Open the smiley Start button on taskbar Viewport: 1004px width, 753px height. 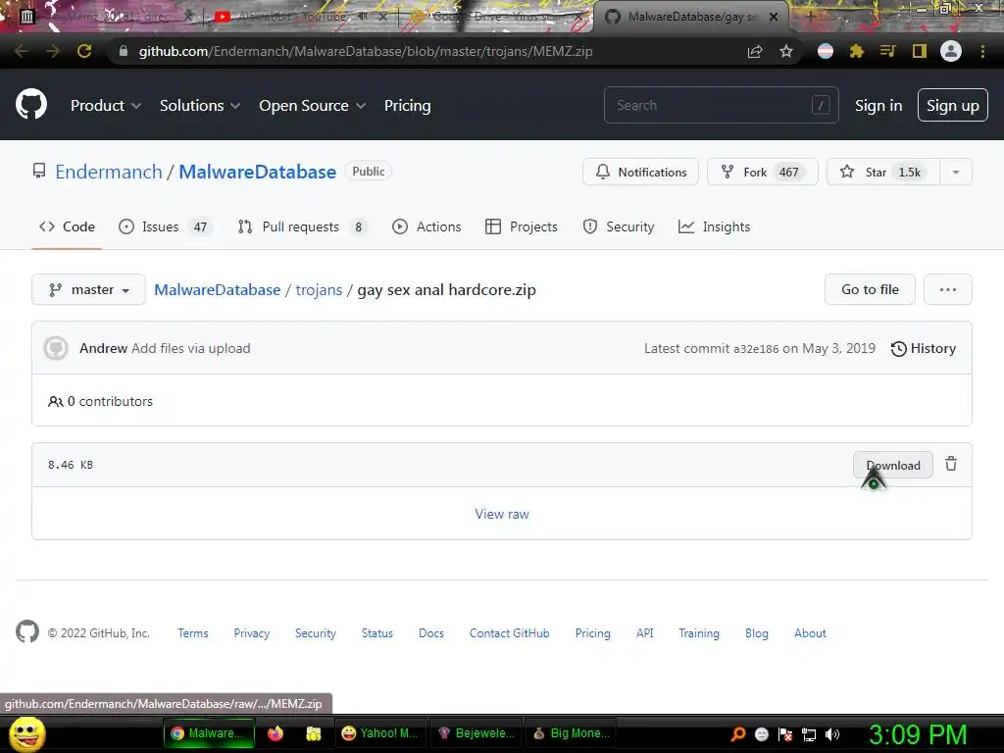click(26, 734)
